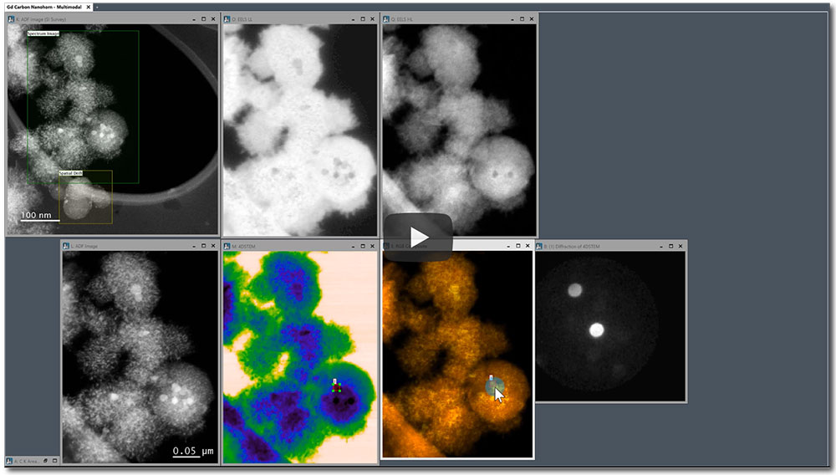Image resolution: width=836 pixels, height=475 pixels.
Task: Maximize the EELS HL window
Action: 522,19
